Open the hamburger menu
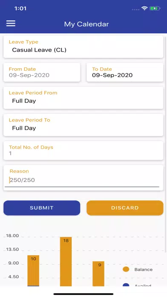This screenshot has width=167, height=297. [11, 23]
